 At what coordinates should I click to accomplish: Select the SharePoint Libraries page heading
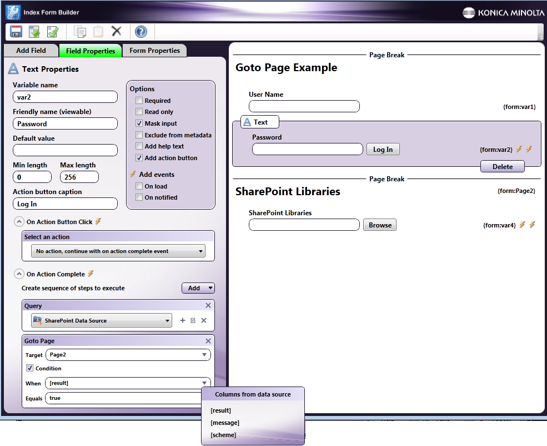click(288, 191)
